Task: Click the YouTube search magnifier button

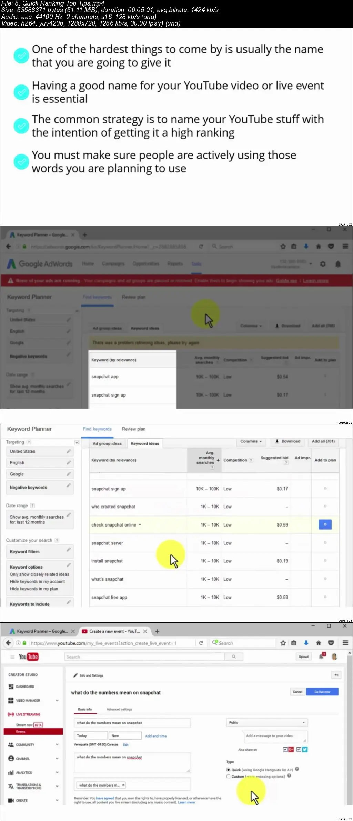Action: (x=234, y=657)
